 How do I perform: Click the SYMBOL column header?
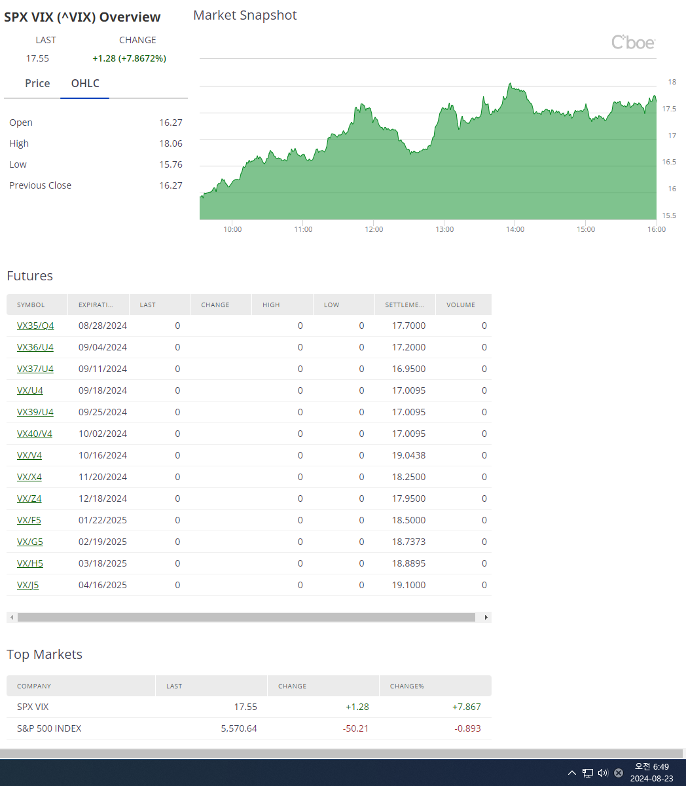(37, 305)
